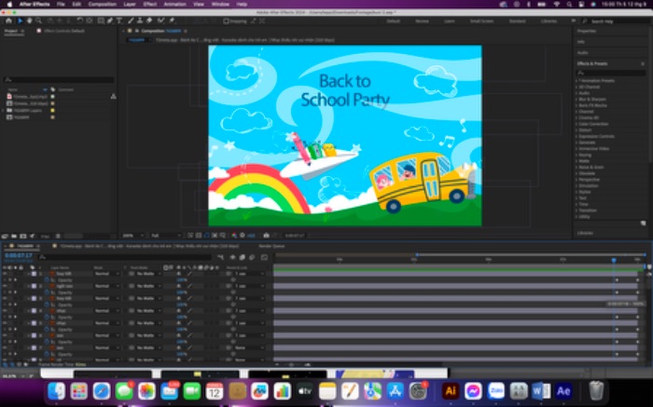Select the Pen tool

pyautogui.click(x=110, y=20)
